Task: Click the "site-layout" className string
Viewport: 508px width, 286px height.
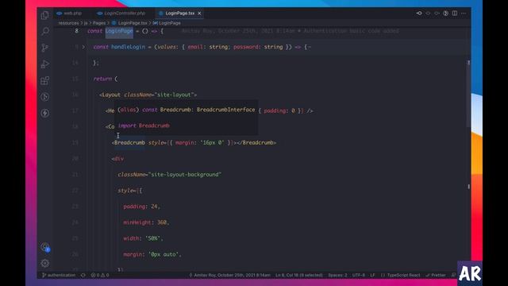Action: (175, 95)
